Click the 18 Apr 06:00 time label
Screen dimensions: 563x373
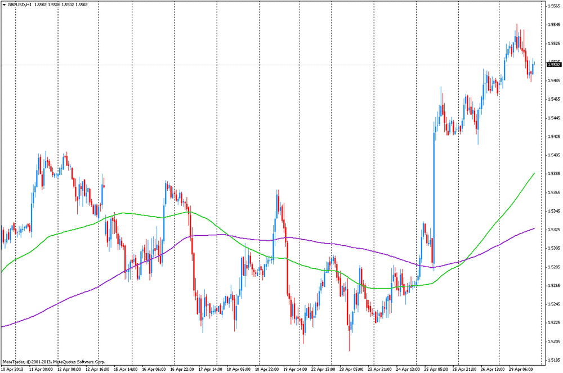[x=238, y=369]
